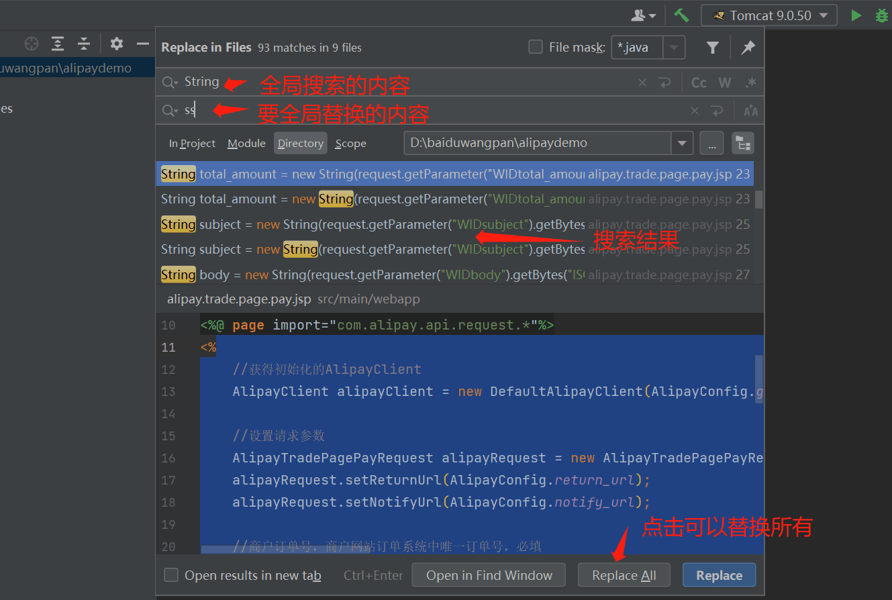Toggle the File mask checkbox
This screenshot has width=892, height=600.
click(536, 47)
